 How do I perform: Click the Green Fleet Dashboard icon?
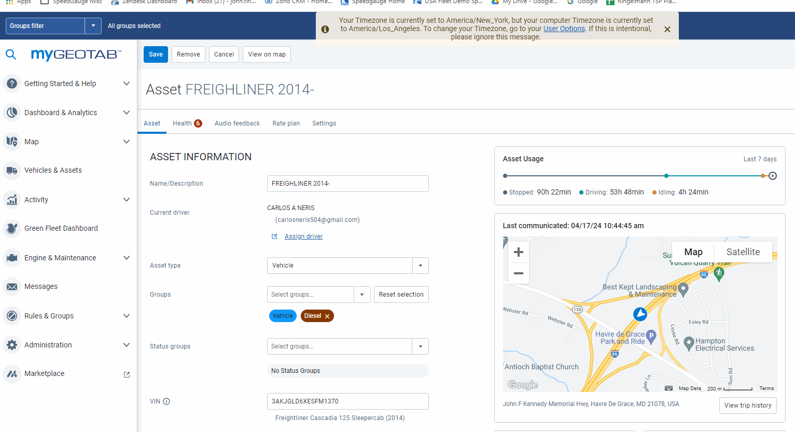[x=12, y=228]
